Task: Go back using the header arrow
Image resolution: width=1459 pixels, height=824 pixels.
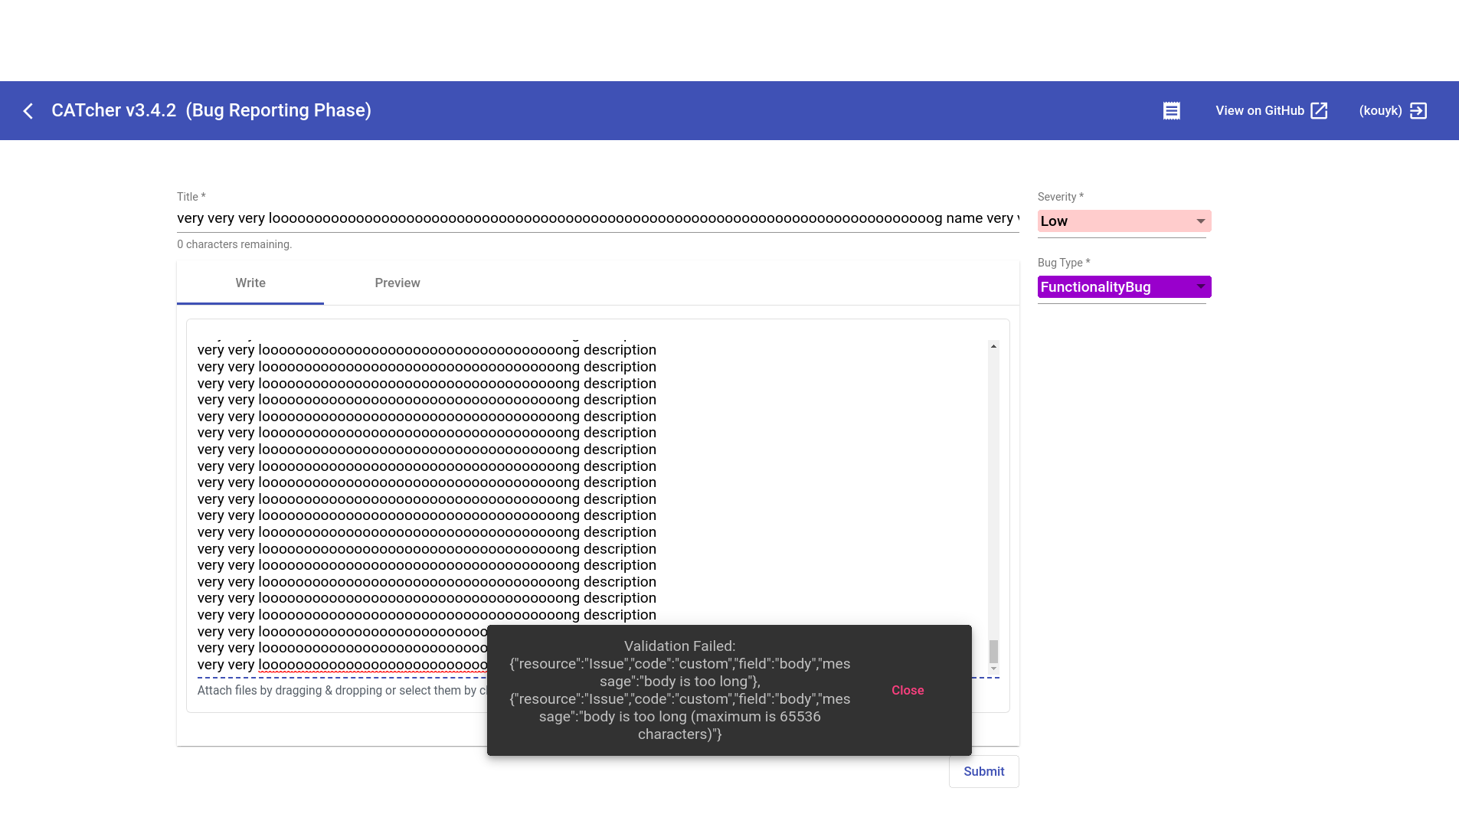Action: [28, 111]
